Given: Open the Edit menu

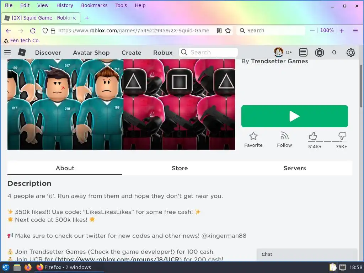Looking at the screenshot, I should point(25,5).
